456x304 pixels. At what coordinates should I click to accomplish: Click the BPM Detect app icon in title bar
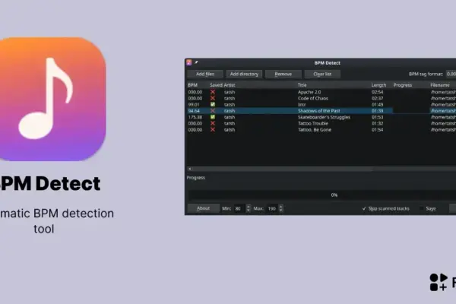[189, 62]
